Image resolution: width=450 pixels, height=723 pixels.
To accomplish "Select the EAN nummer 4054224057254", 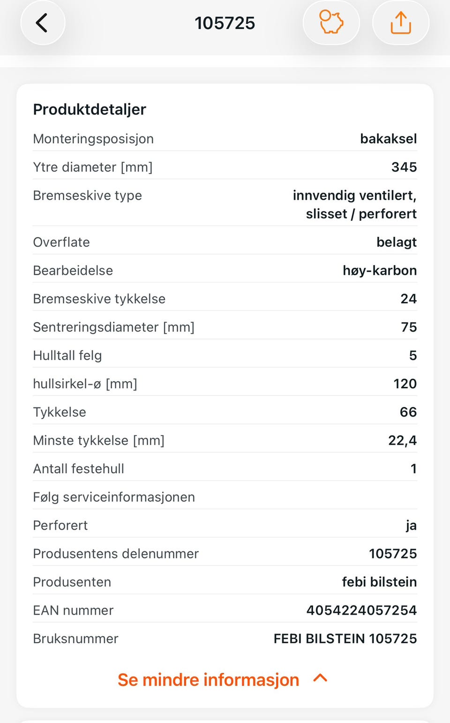I will pyautogui.click(x=361, y=610).
